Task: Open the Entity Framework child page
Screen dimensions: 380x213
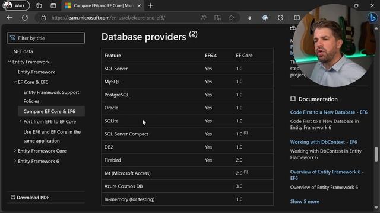Action: 36,72
